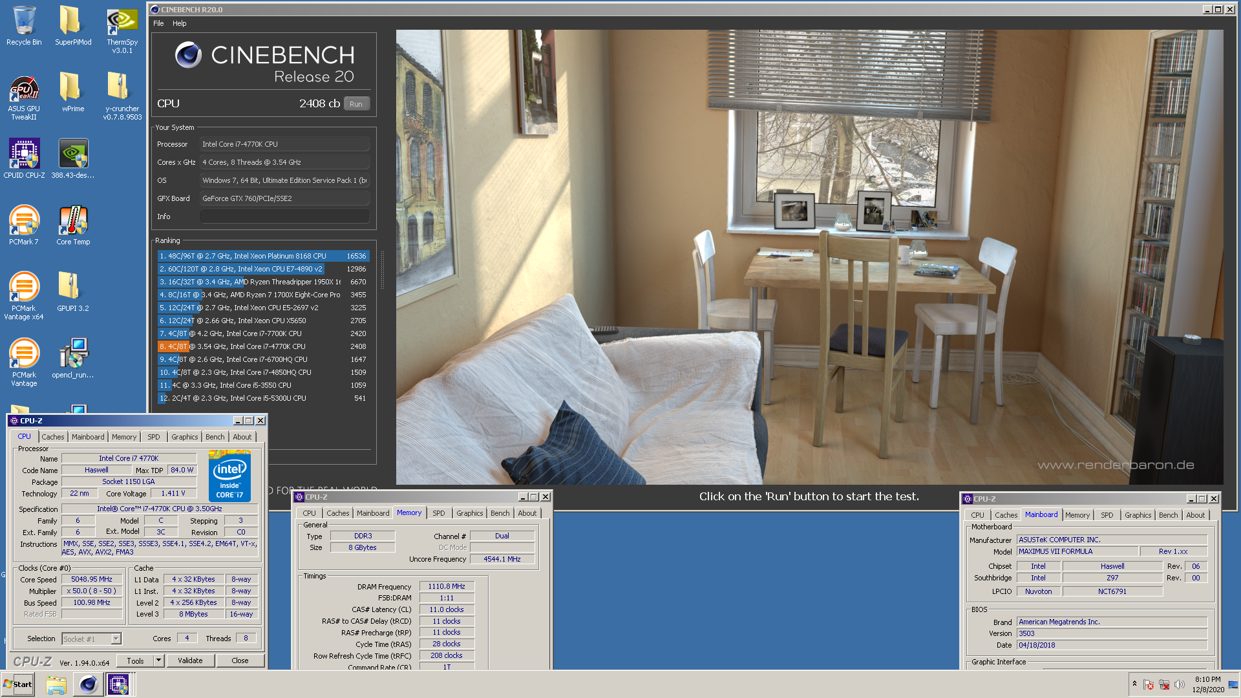Open the Recycle Bin desktop icon

tap(24, 26)
